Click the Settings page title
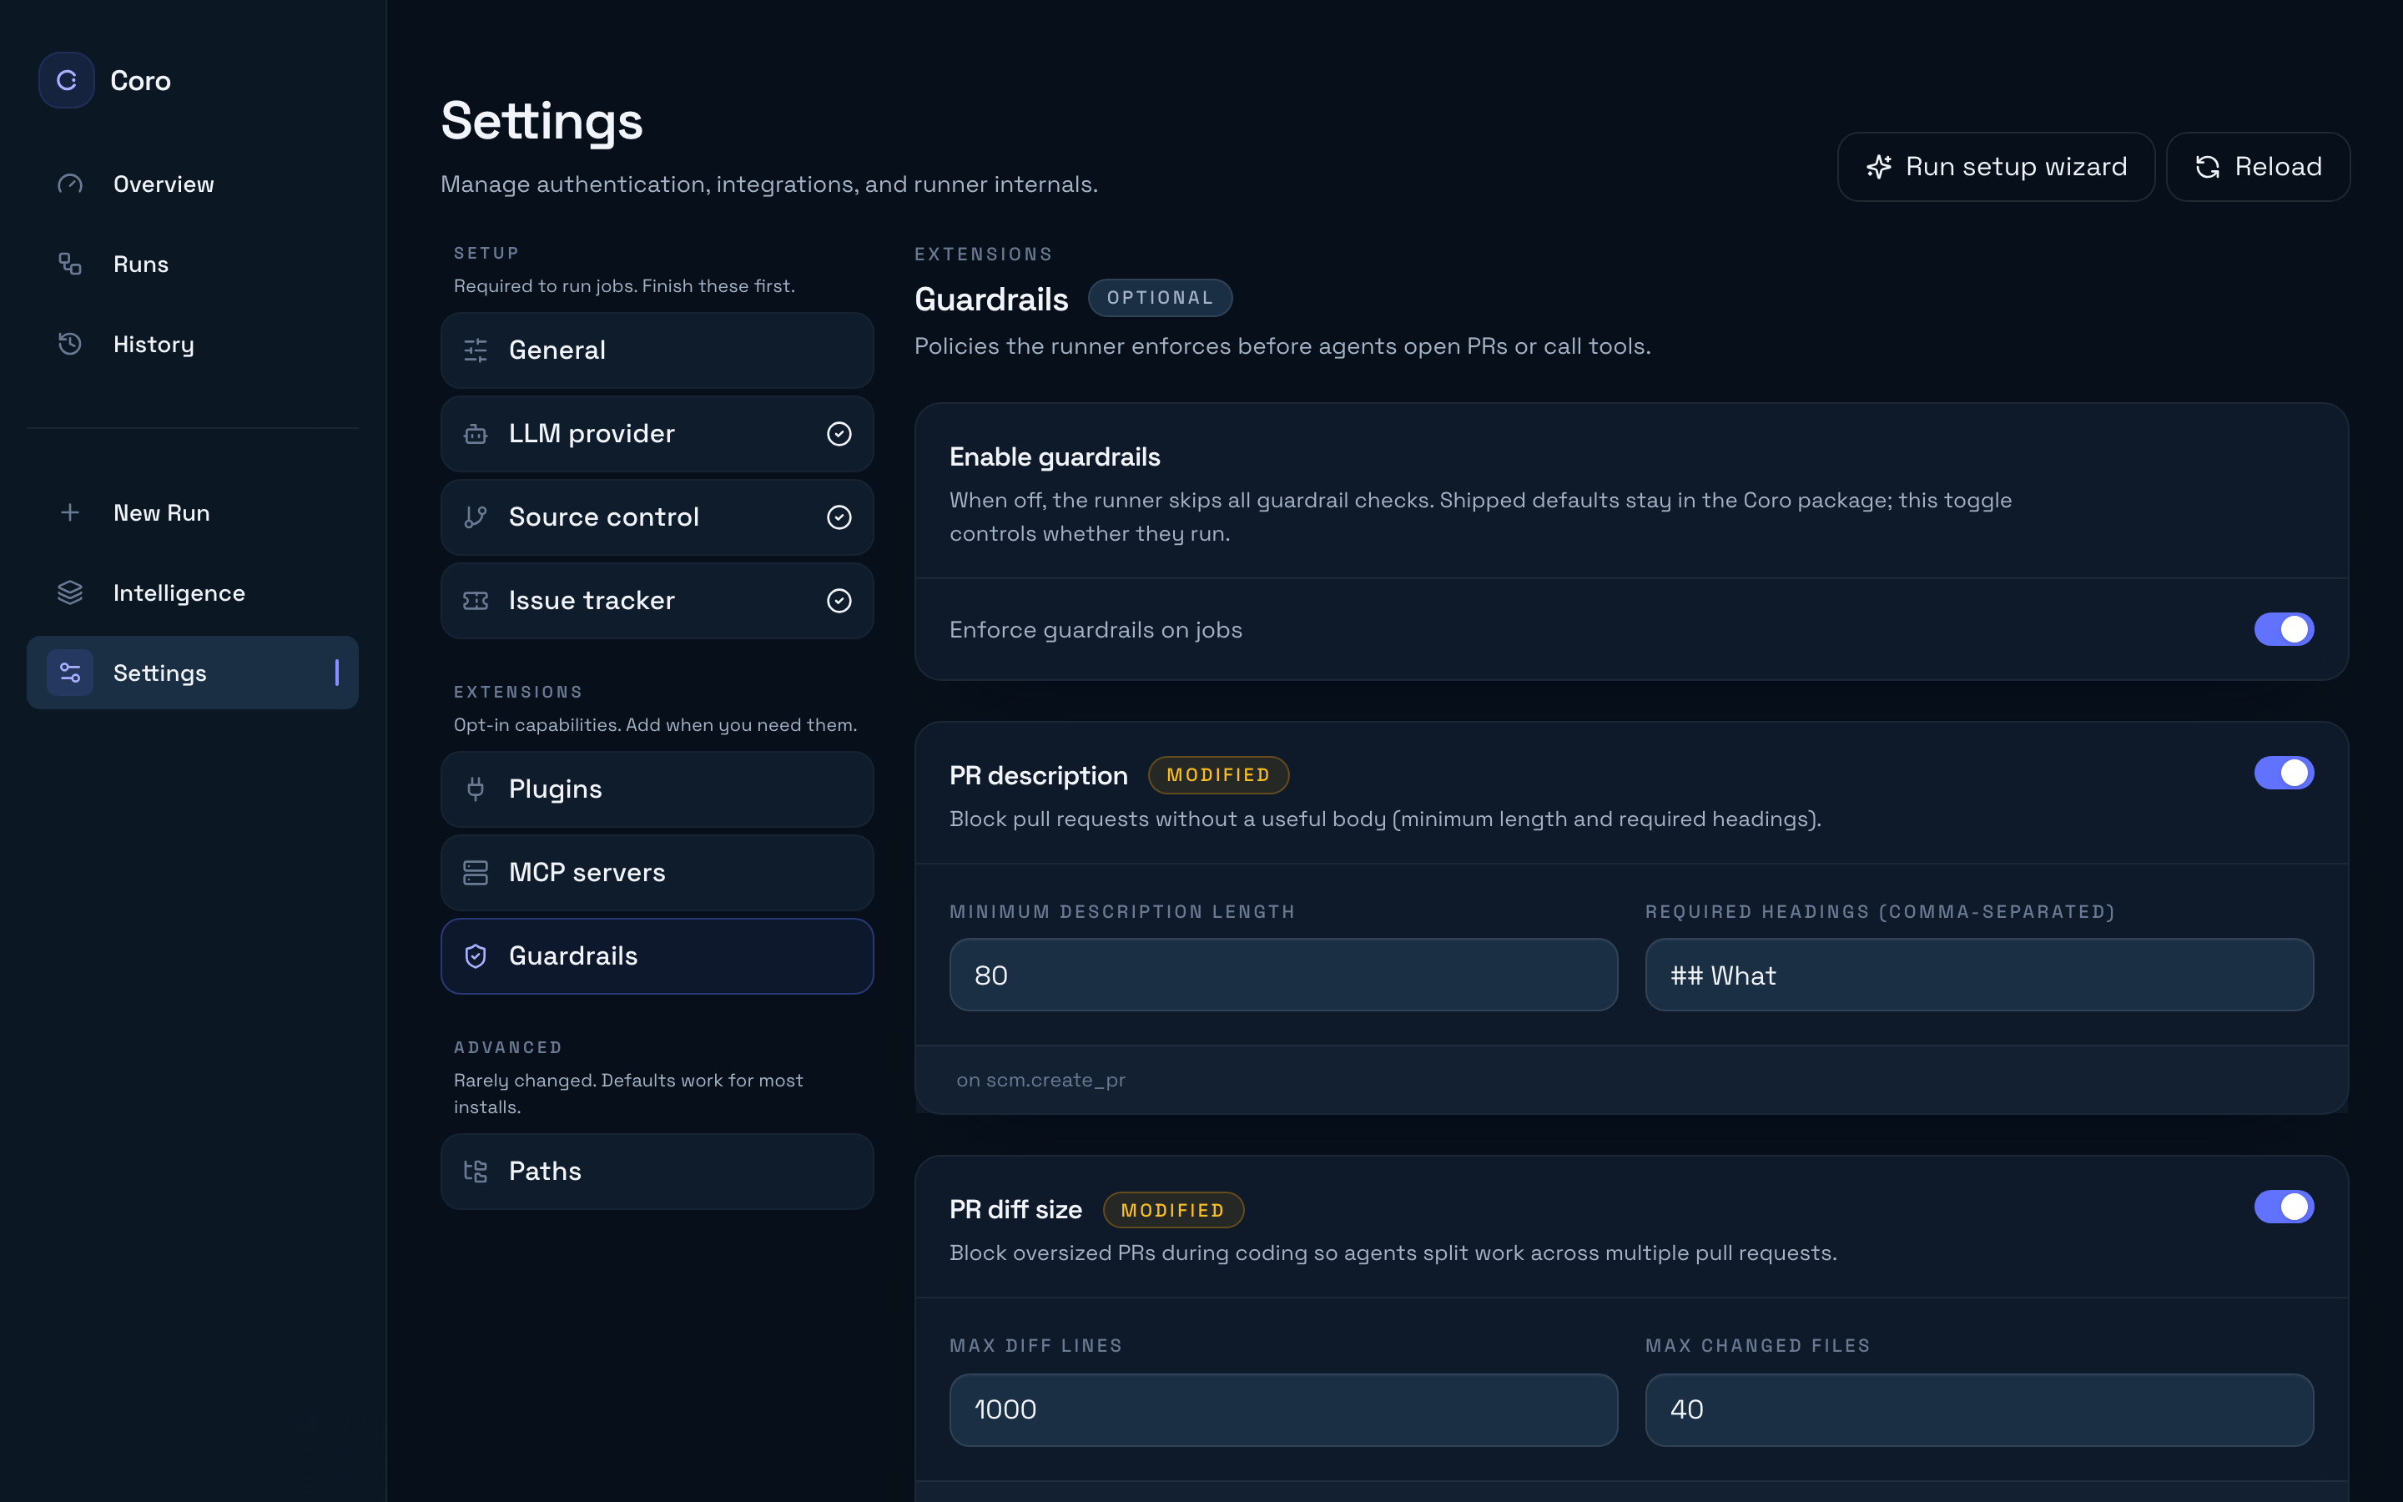The width and height of the screenshot is (2403, 1502). point(542,120)
